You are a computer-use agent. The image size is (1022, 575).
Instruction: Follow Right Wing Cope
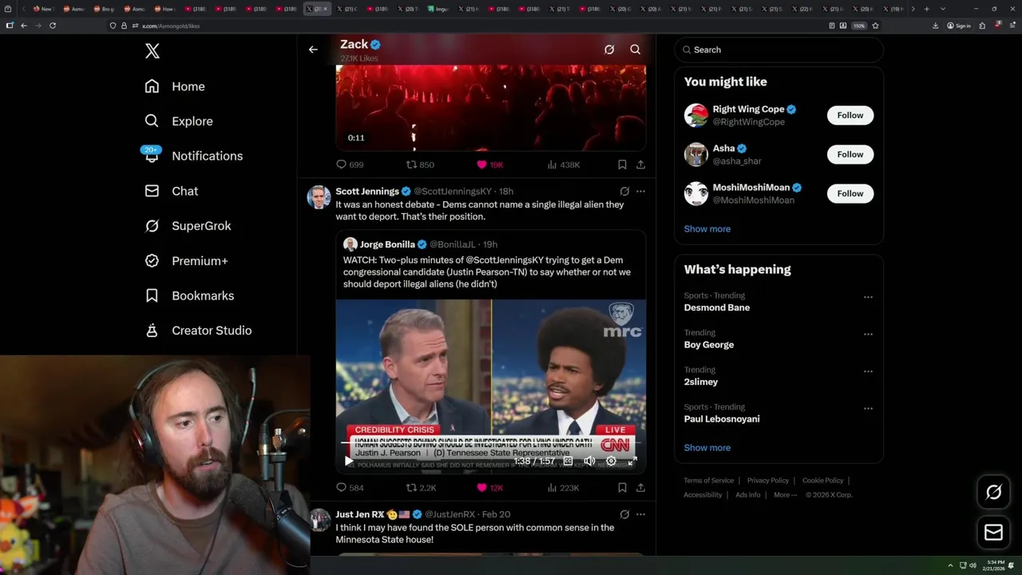coord(850,115)
